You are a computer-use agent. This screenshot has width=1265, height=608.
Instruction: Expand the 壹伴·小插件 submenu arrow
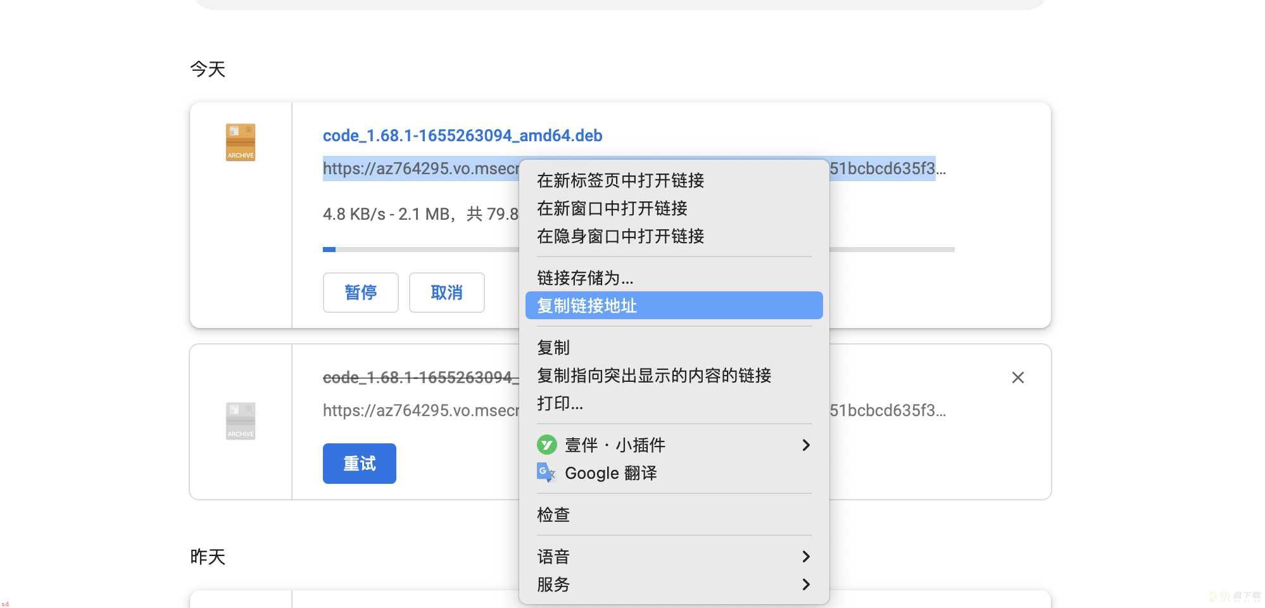coord(805,445)
